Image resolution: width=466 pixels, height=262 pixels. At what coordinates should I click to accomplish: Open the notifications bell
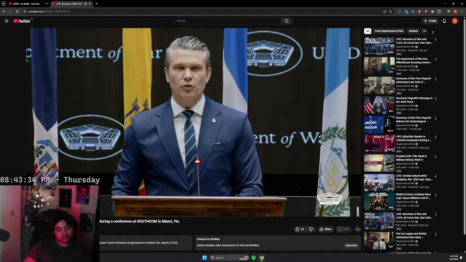coord(444,21)
